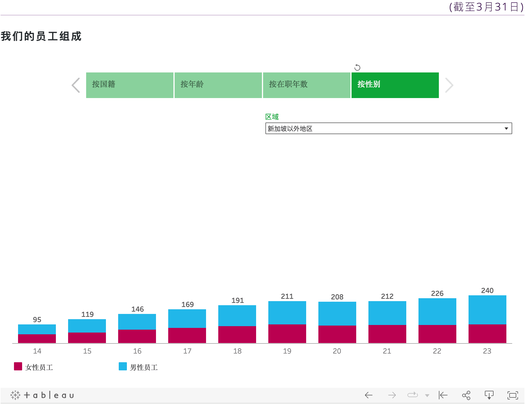Click the blue segment of bar 17
This screenshot has height=405, width=525.
(187, 319)
